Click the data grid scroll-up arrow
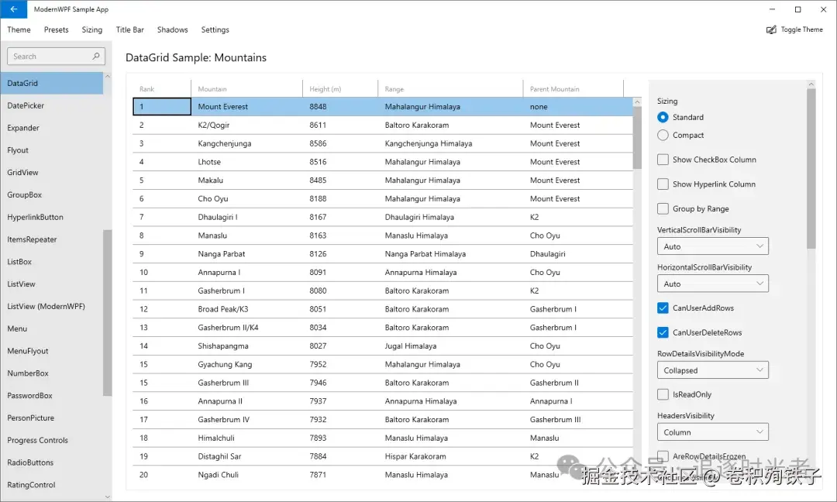The height and width of the screenshot is (502, 837). 637,102
